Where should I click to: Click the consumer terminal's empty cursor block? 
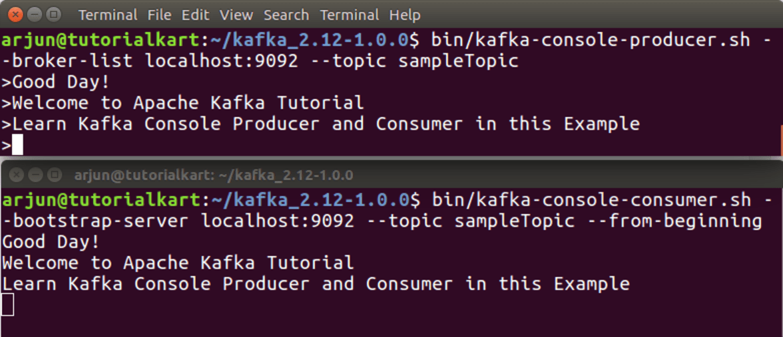pos(7,304)
